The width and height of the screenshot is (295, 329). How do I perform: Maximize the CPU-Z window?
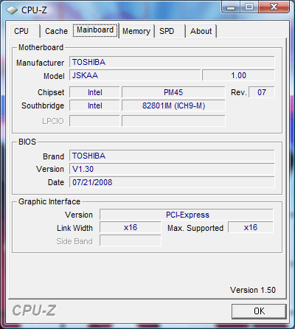click(249, 7)
